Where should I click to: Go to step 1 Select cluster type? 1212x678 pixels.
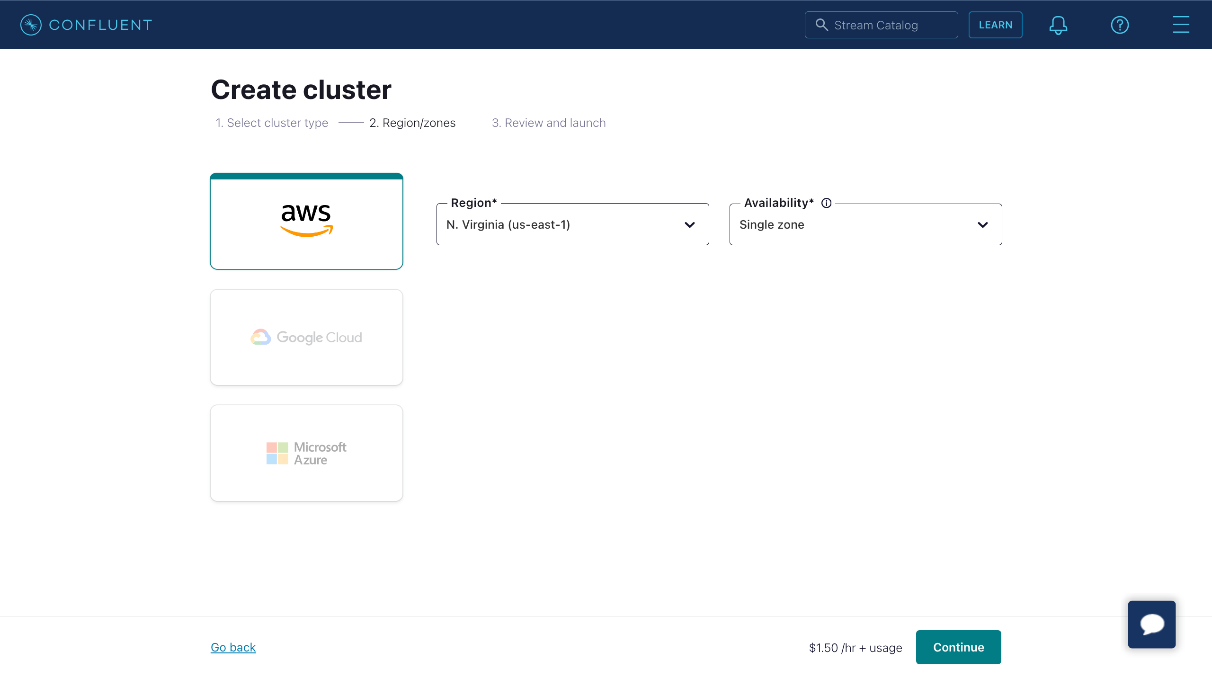pyautogui.click(x=271, y=123)
